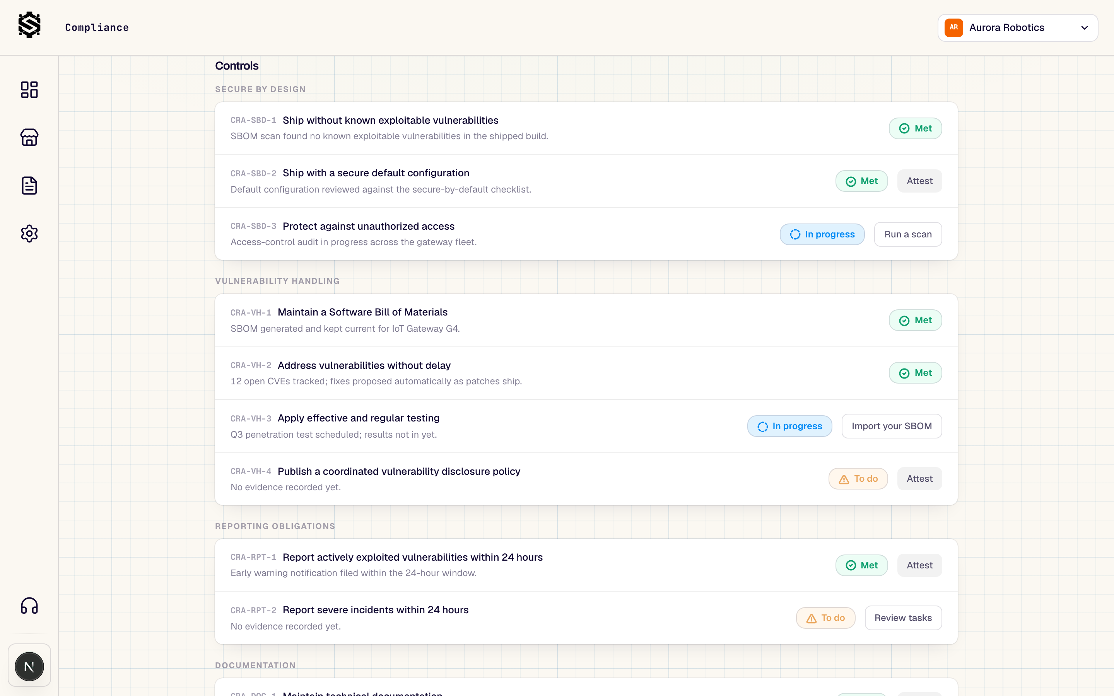Click 'Default configuration reviewed' description text
This screenshot has width=1114, height=696.
point(380,189)
